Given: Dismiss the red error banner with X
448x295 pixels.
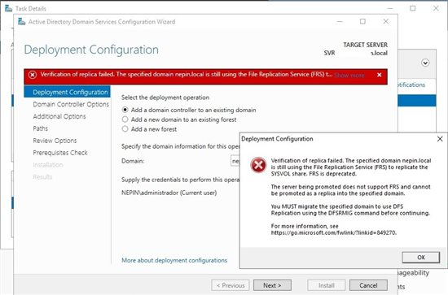Looking at the screenshot, I should click(379, 75).
